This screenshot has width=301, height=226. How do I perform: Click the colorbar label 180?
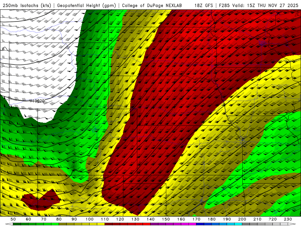[x=212, y=219]
